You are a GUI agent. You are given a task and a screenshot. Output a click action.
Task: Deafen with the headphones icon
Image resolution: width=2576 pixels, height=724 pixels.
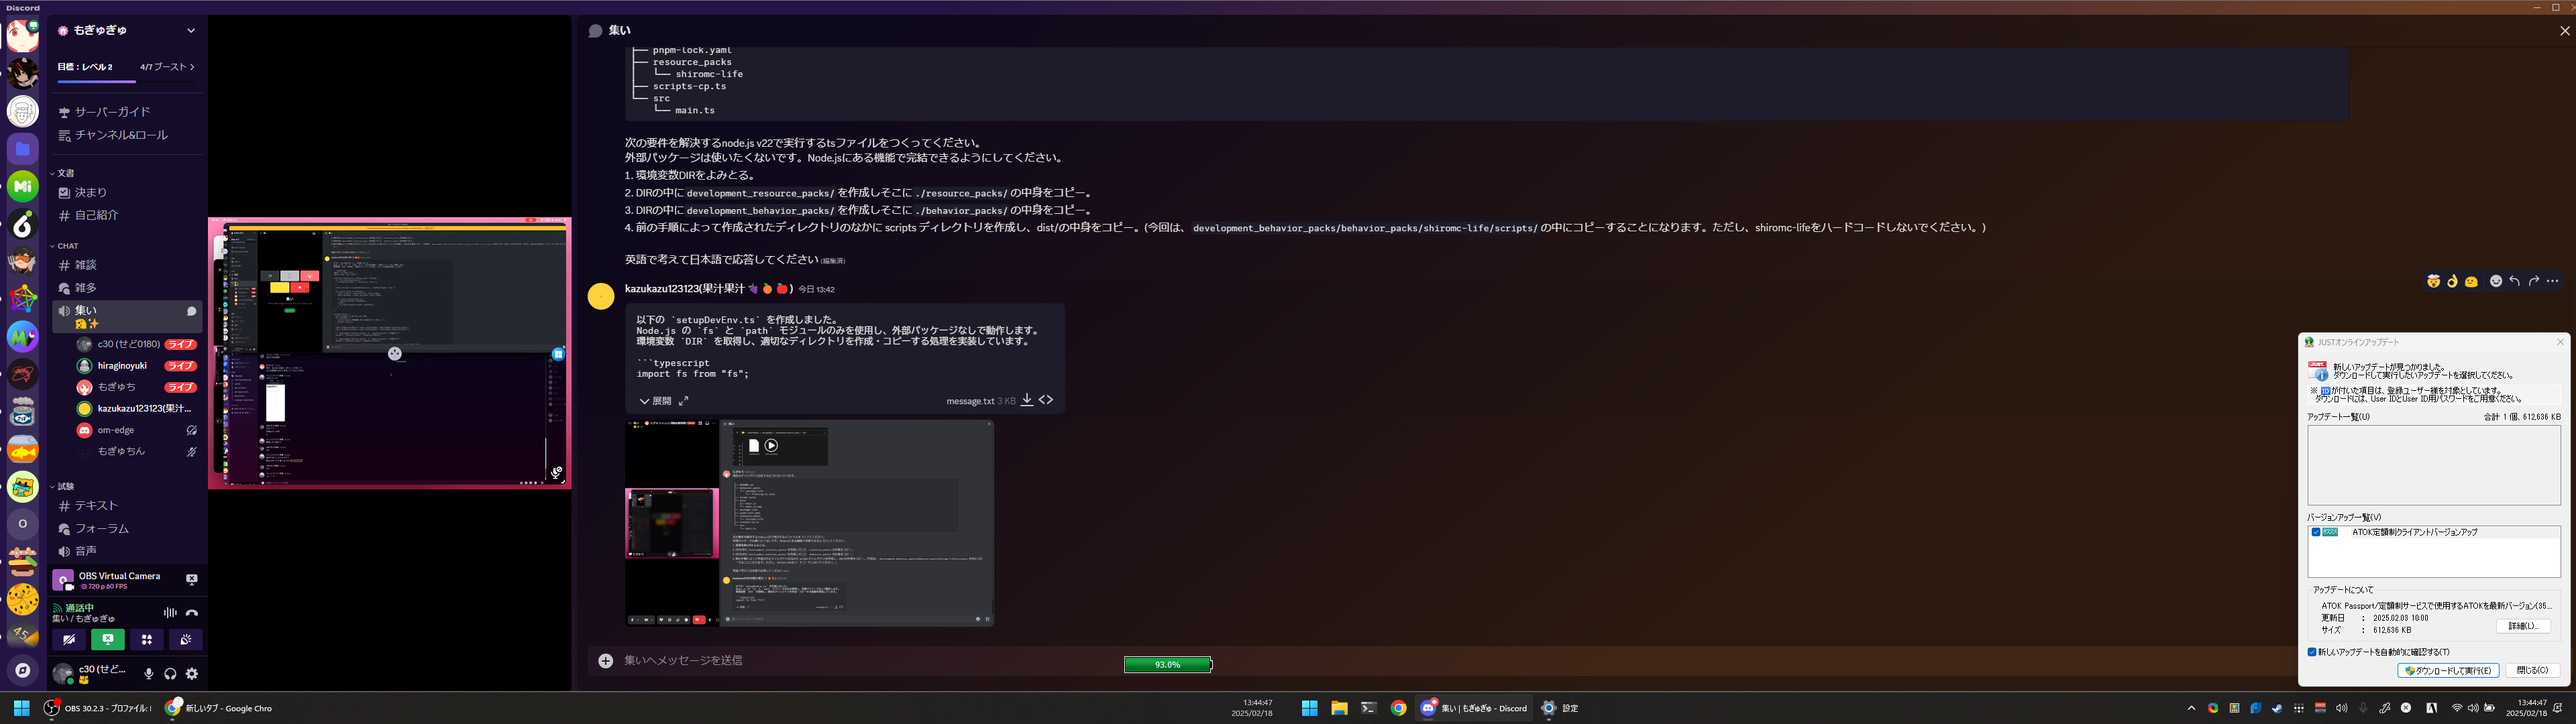[170, 674]
